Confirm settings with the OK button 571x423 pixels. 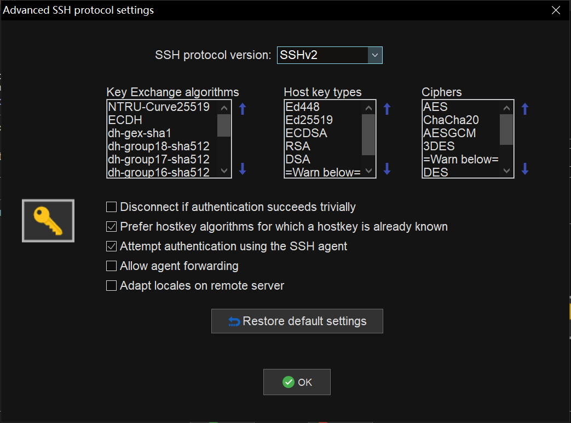(297, 382)
